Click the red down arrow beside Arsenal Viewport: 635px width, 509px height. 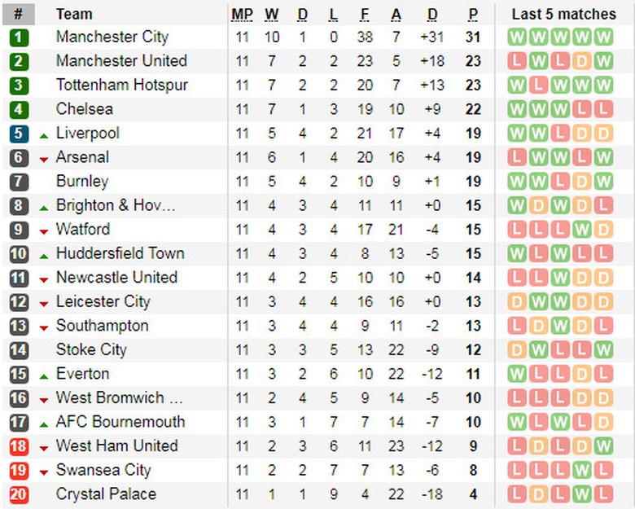click(x=44, y=159)
